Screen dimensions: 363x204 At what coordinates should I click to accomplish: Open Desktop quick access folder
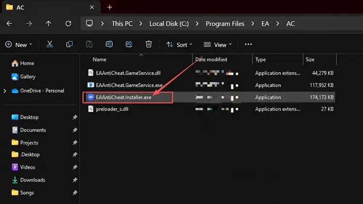tap(25, 117)
